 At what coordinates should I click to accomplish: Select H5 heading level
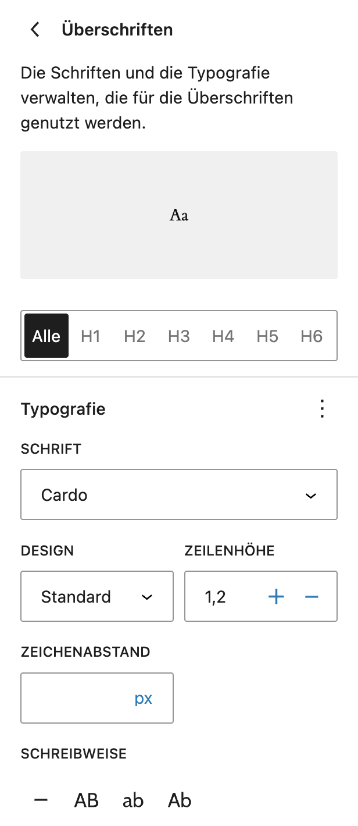click(x=267, y=336)
